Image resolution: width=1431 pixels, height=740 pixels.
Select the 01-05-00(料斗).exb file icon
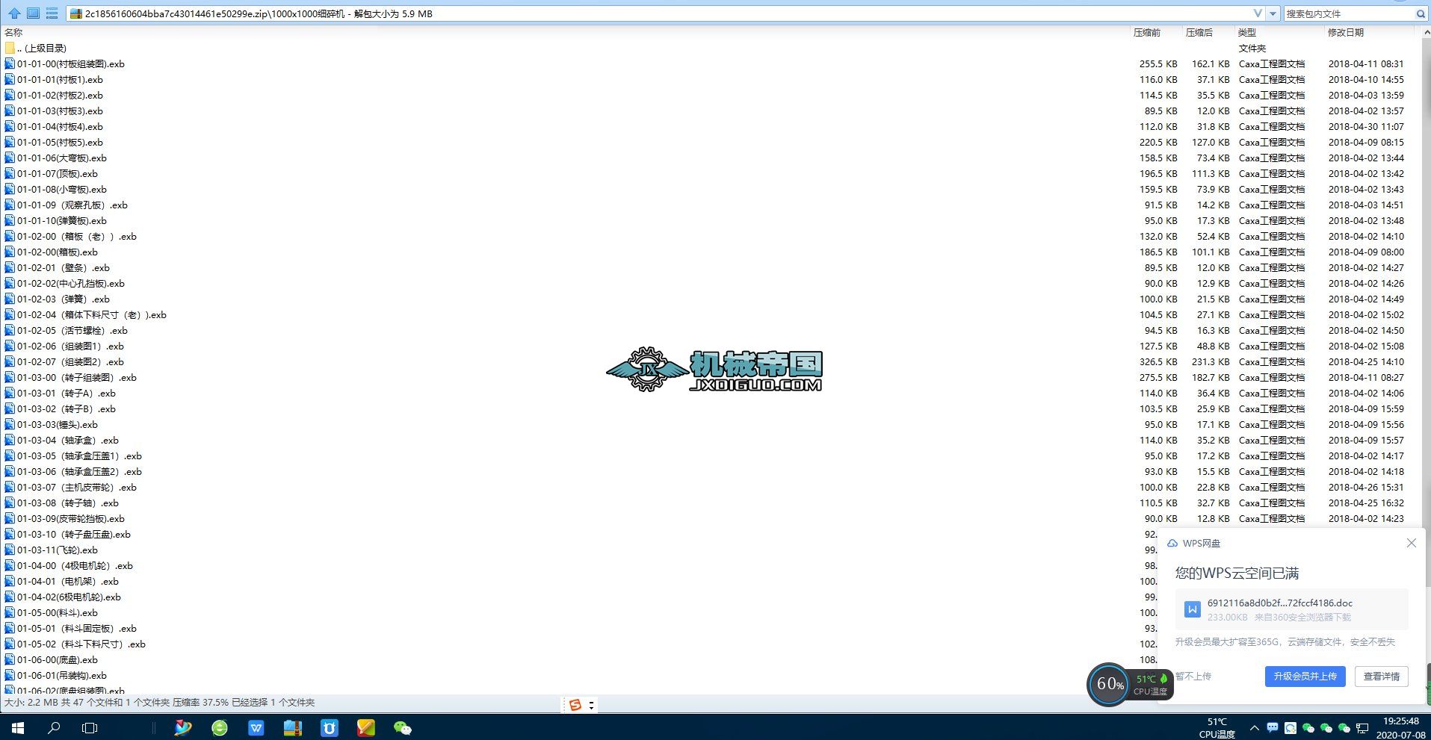[x=10, y=612]
